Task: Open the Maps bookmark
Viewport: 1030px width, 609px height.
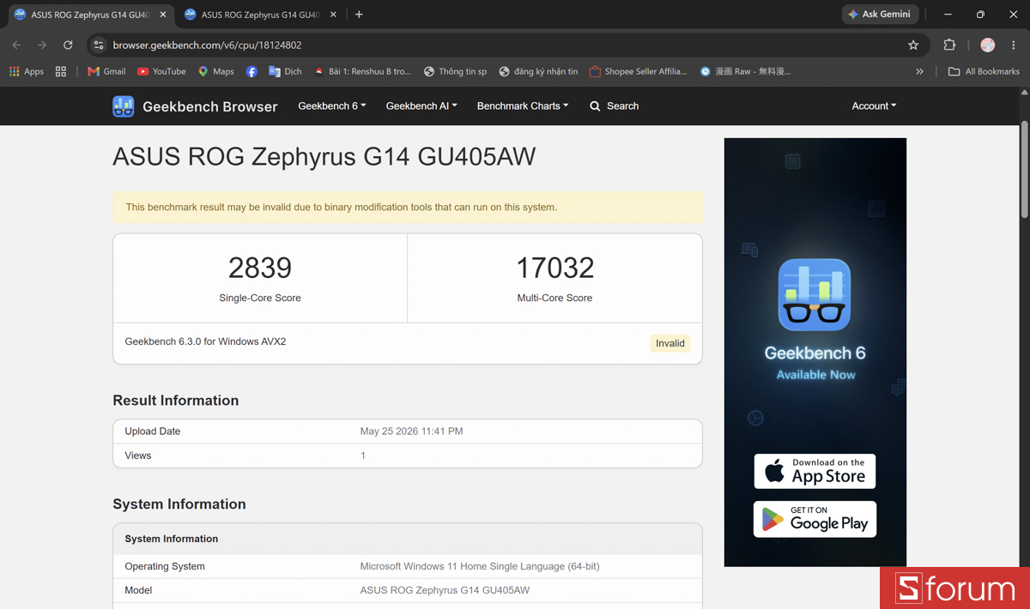Action: click(x=215, y=71)
